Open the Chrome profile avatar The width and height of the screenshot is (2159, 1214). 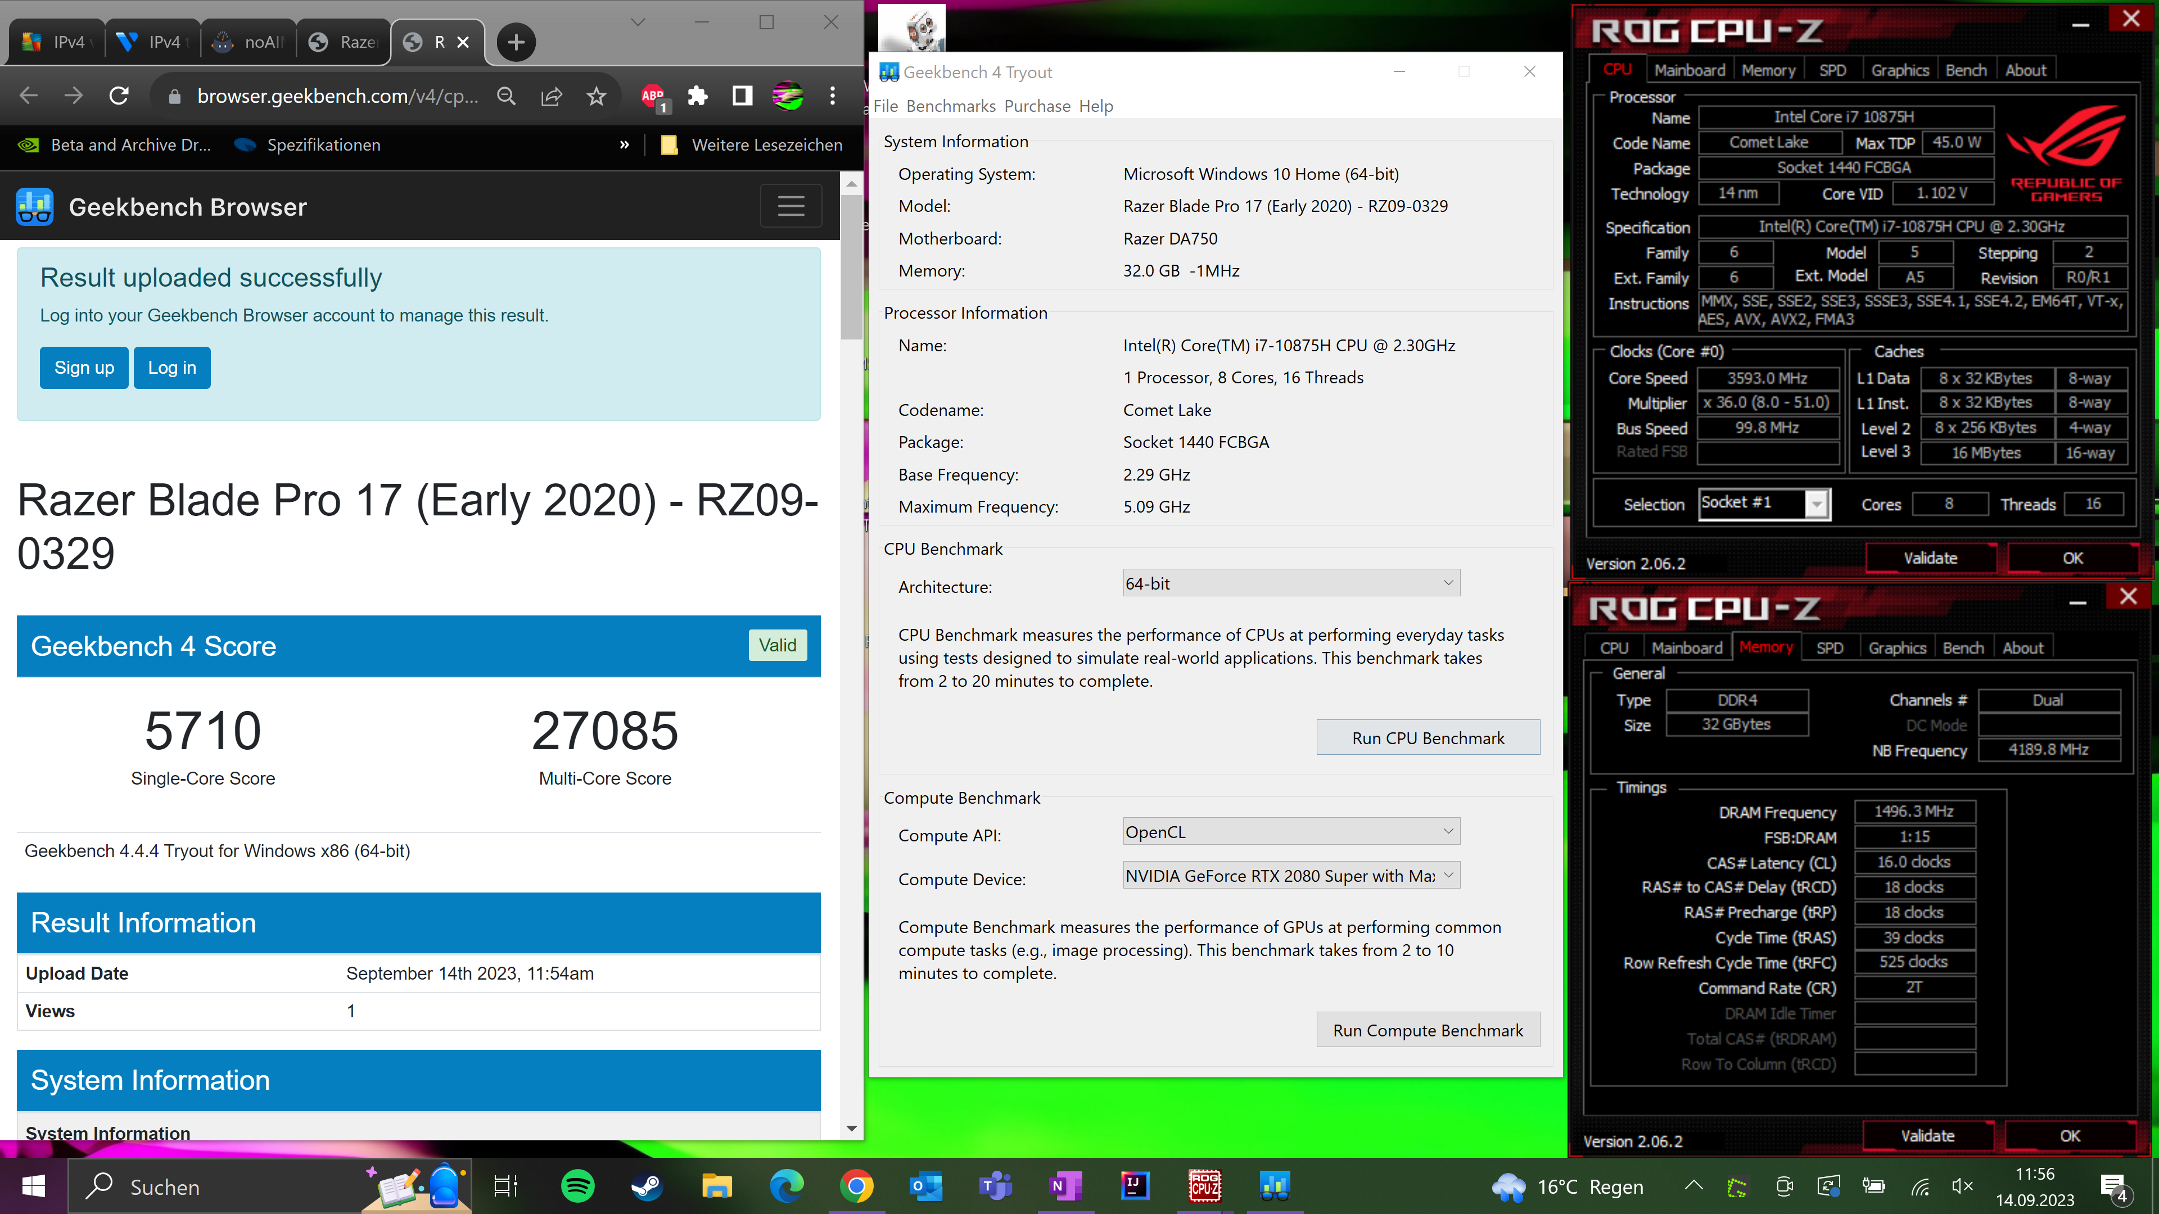(788, 96)
